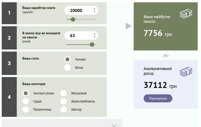Click the money stack icon in pension box
Image resolution: width=201 pixels, height=127 pixels.
186,14
